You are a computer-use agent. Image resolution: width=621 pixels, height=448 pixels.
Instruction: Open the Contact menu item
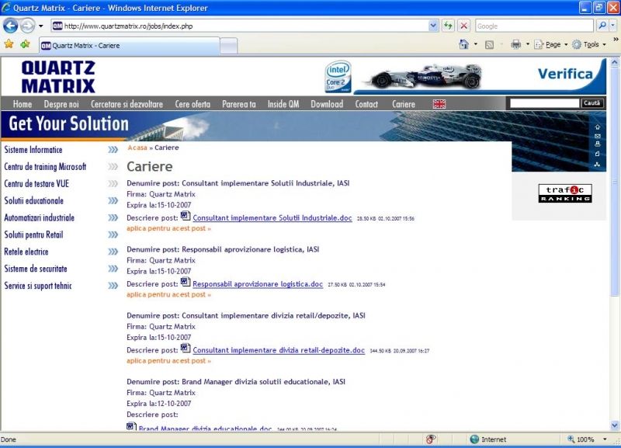pyautogui.click(x=366, y=104)
